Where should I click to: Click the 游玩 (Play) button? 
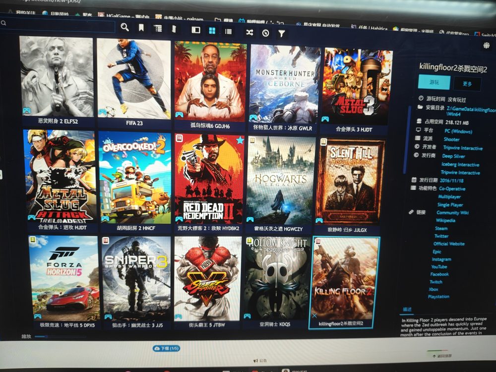tap(434, 82)
